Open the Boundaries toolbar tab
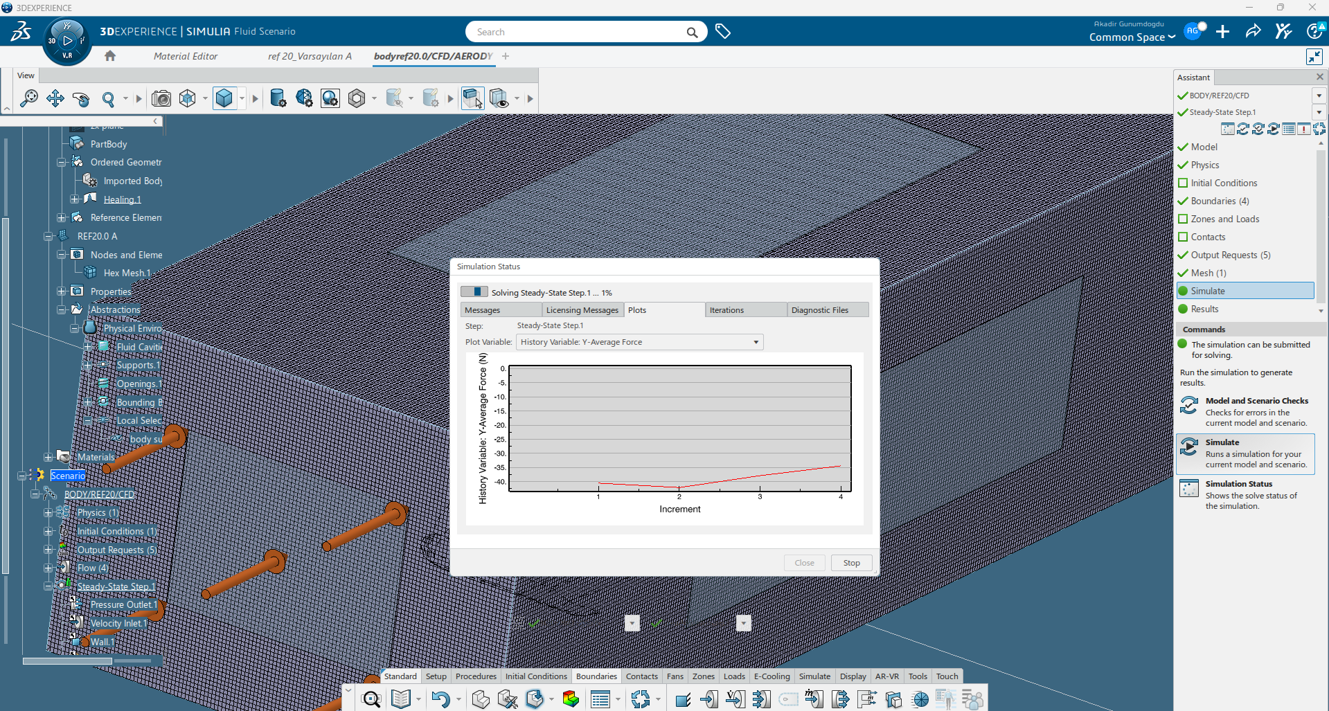Viewport: 1329px width, 711px height. coord(596,676)
